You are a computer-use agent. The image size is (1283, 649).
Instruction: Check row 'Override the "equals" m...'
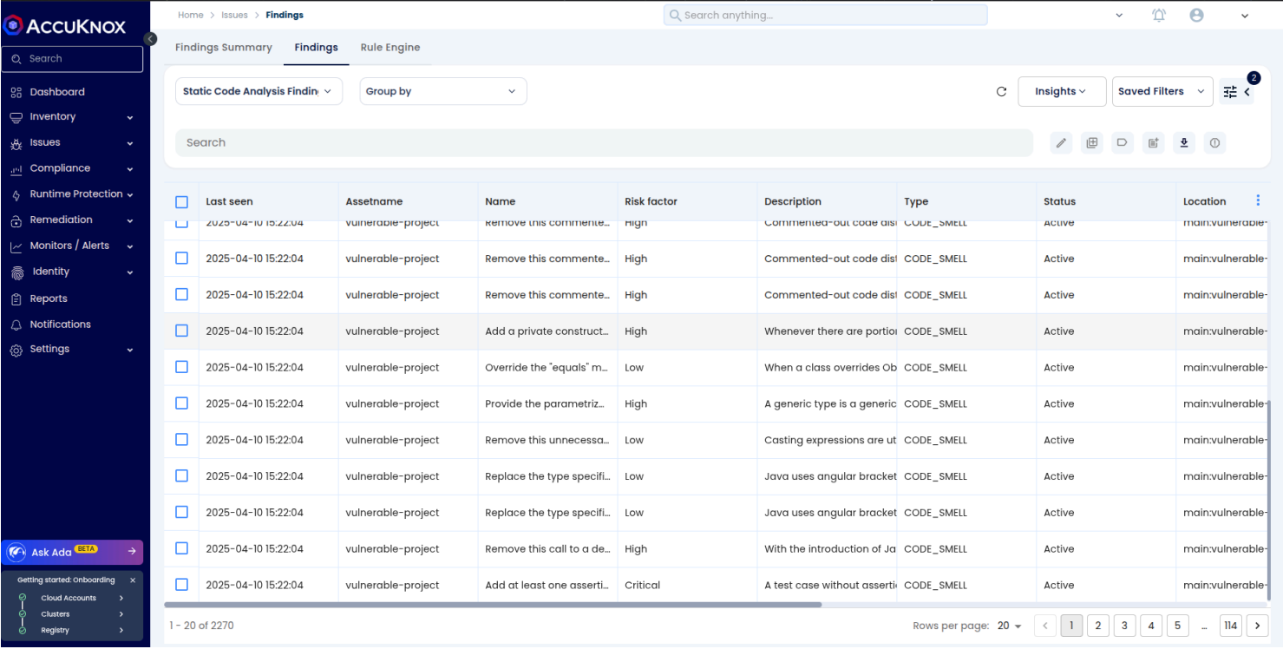(x=181, y=367)
